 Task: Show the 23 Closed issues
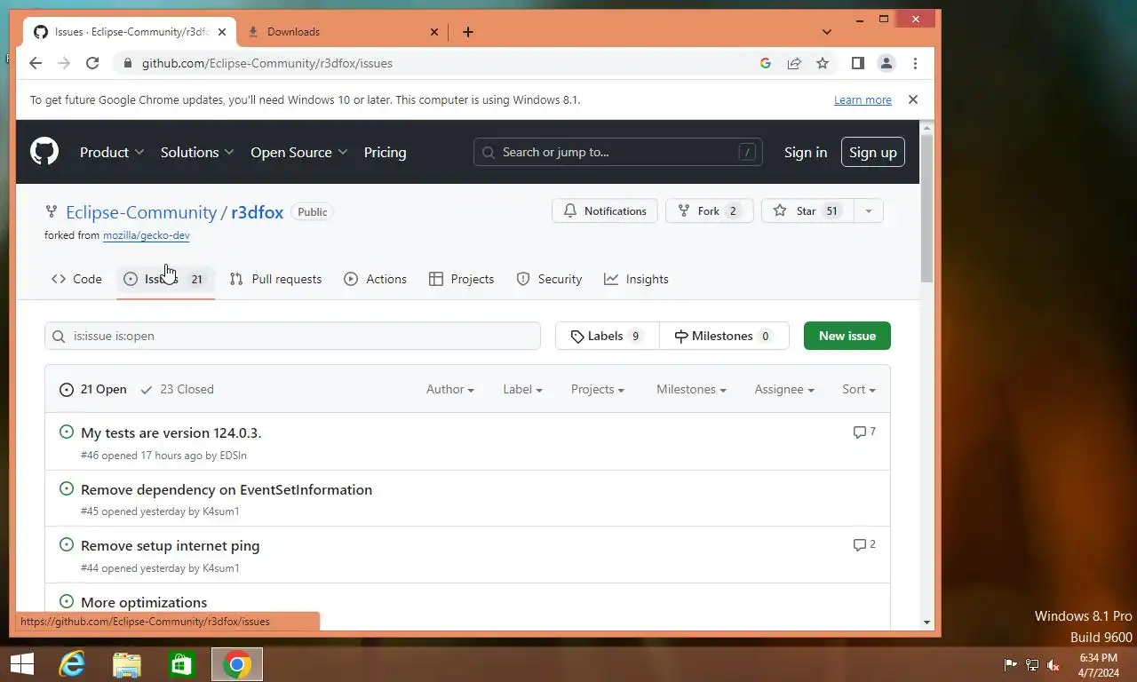pyautogui.click(x=178, y=389)
